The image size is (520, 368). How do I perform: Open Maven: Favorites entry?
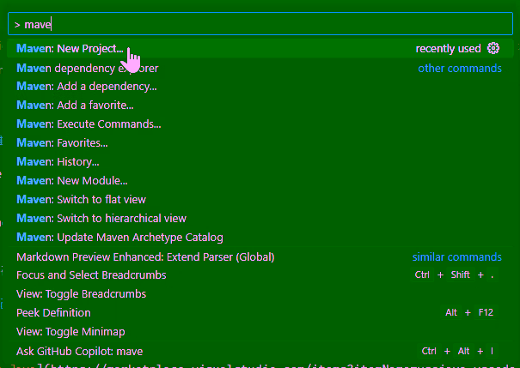tap(62, 143)
